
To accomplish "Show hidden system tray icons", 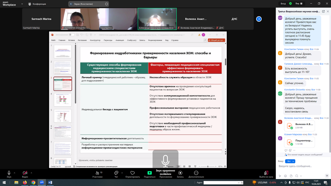I will 281,183.
